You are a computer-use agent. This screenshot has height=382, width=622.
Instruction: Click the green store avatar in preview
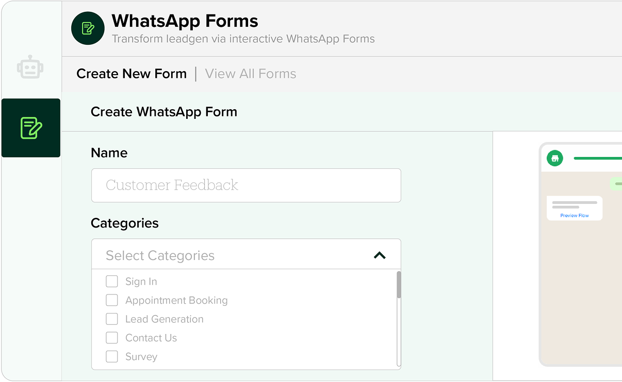tap(555, 158)
